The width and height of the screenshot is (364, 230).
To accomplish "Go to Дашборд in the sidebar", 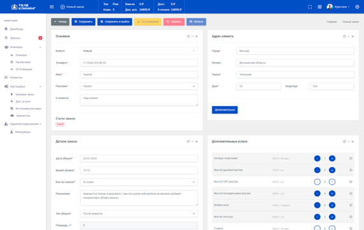I will [16, 29].
